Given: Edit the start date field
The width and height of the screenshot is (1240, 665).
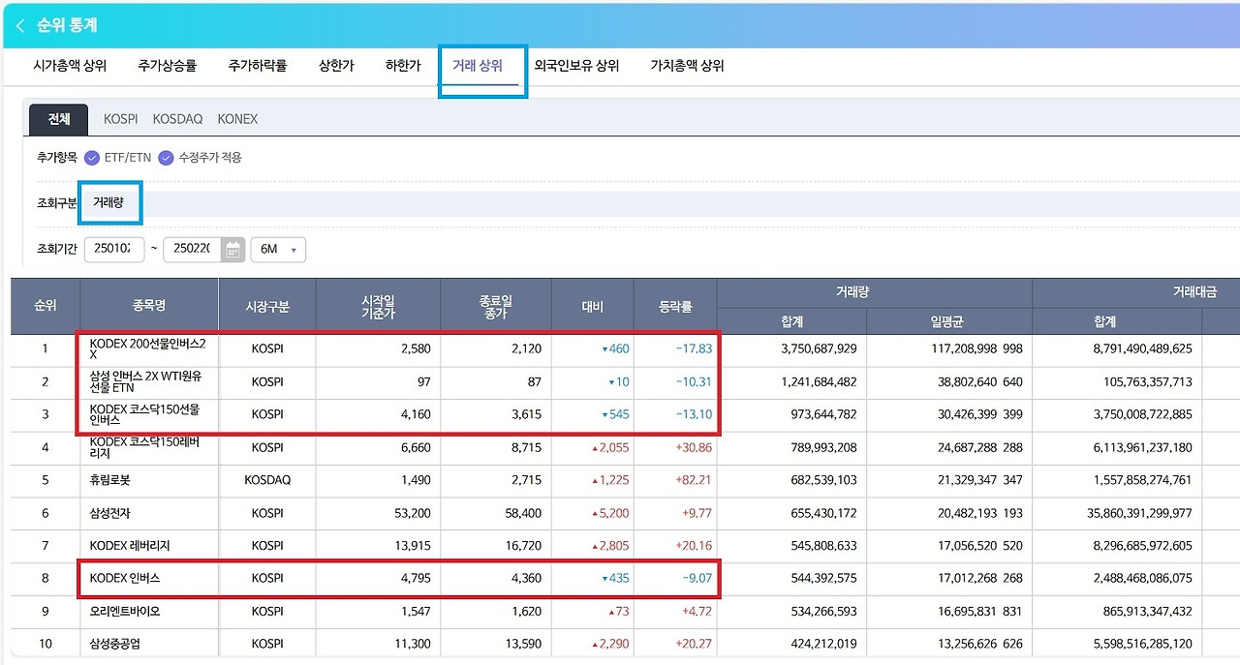Looking at the screenshot, I should [114, 250].
